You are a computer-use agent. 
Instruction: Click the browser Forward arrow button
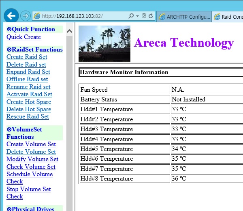pos(26,16)
